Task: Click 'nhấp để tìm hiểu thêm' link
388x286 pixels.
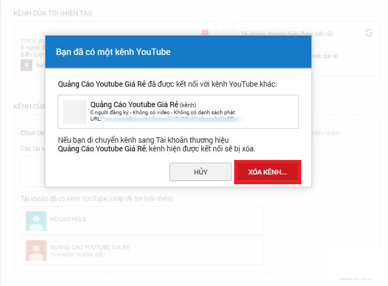Action: (141, 199)
